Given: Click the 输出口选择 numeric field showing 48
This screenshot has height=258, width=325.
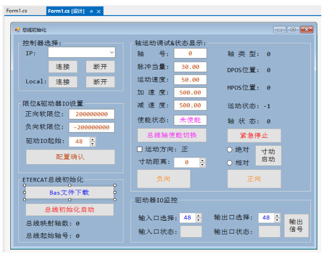Looking at the screenshot, I should pyautogui.click(x=266, y=218).
